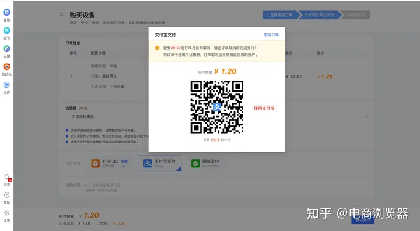
Task: Expand the coupon section chevron
Action: pyautogui.click(x=366, y=117)
